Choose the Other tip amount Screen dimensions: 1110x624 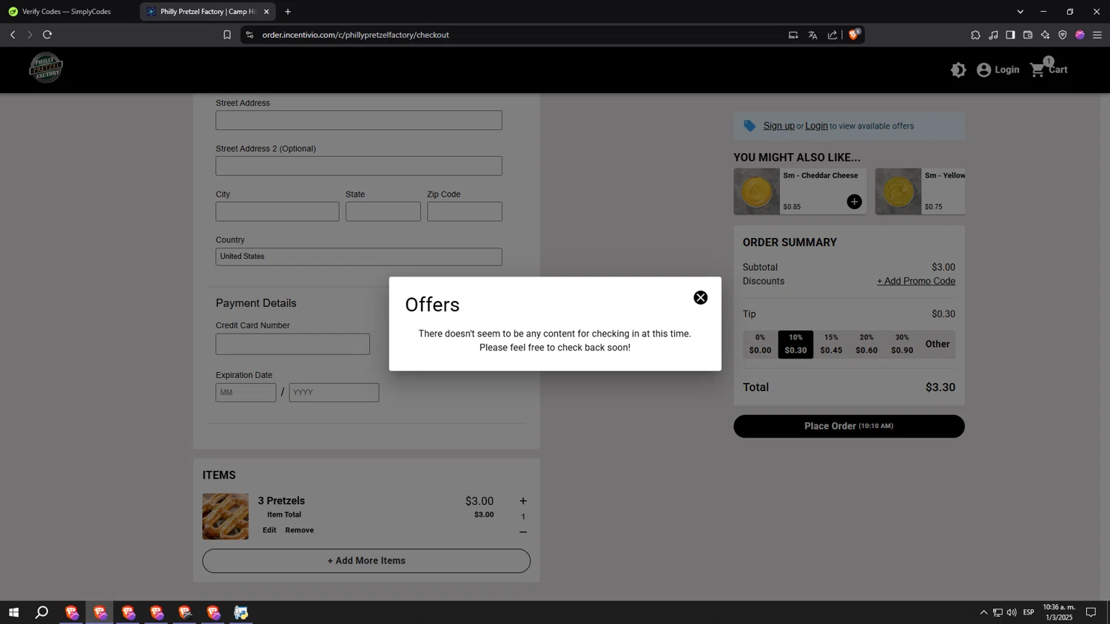point(938,344)
